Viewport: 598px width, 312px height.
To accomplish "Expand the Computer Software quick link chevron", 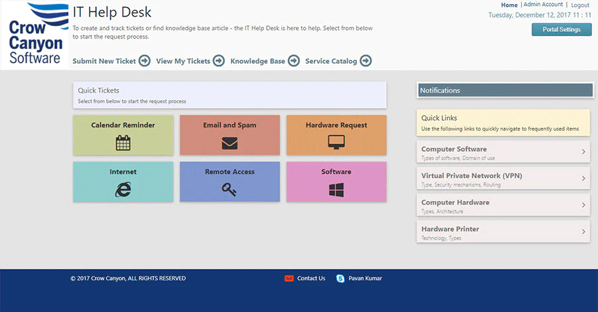I will click(583, 151).
